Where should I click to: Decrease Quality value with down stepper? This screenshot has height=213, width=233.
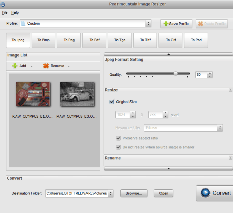pyautogui.click(x=210, y=76)
